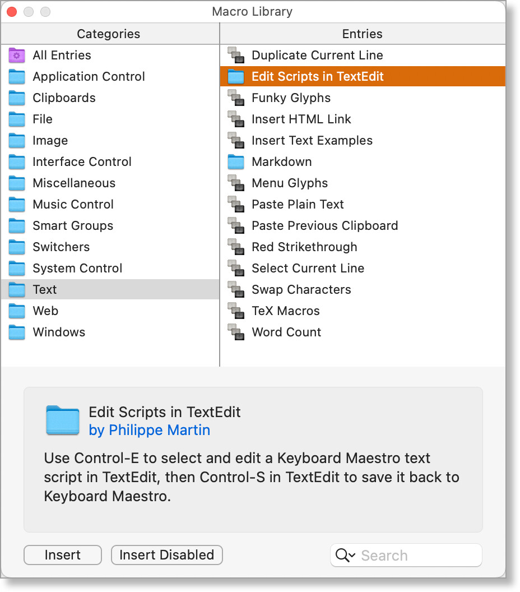Open the search magnifier options dropdown
Screen dimensions: 520x592
coord(345,556)
